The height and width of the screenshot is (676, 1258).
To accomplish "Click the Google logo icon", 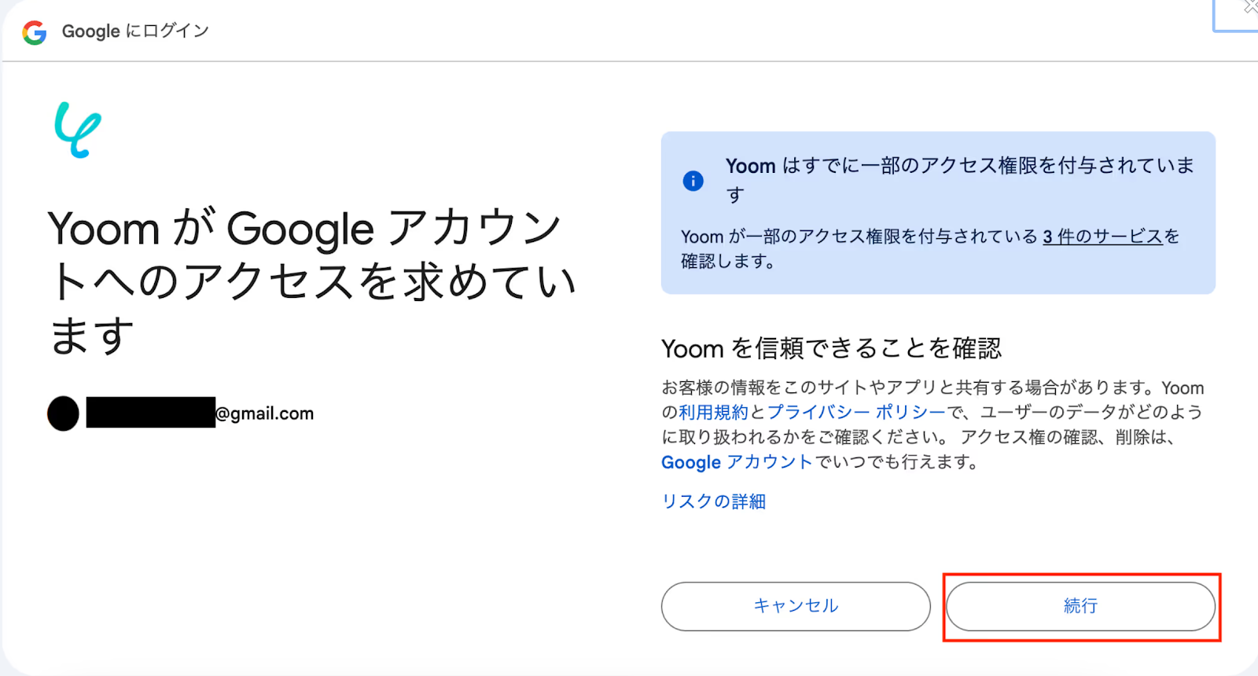I will pyautogui.click(x=35, y=32).
